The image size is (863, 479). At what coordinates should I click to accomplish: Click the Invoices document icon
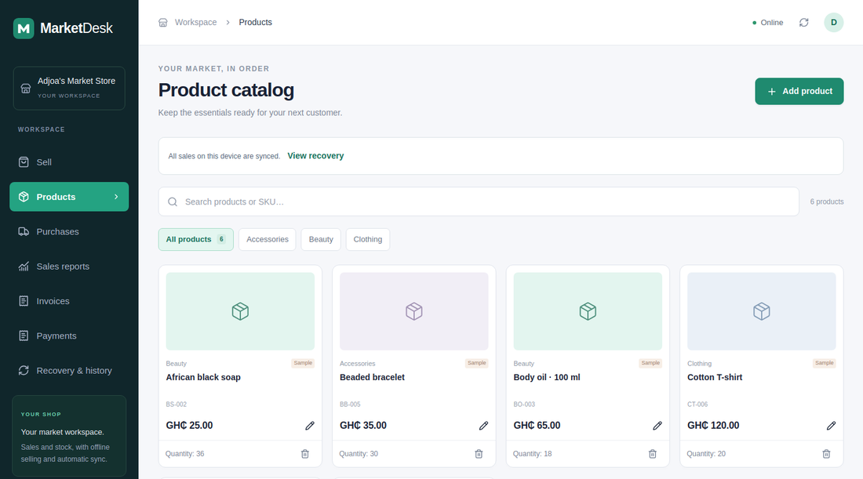pyautogui.click(x=24, y=301)
